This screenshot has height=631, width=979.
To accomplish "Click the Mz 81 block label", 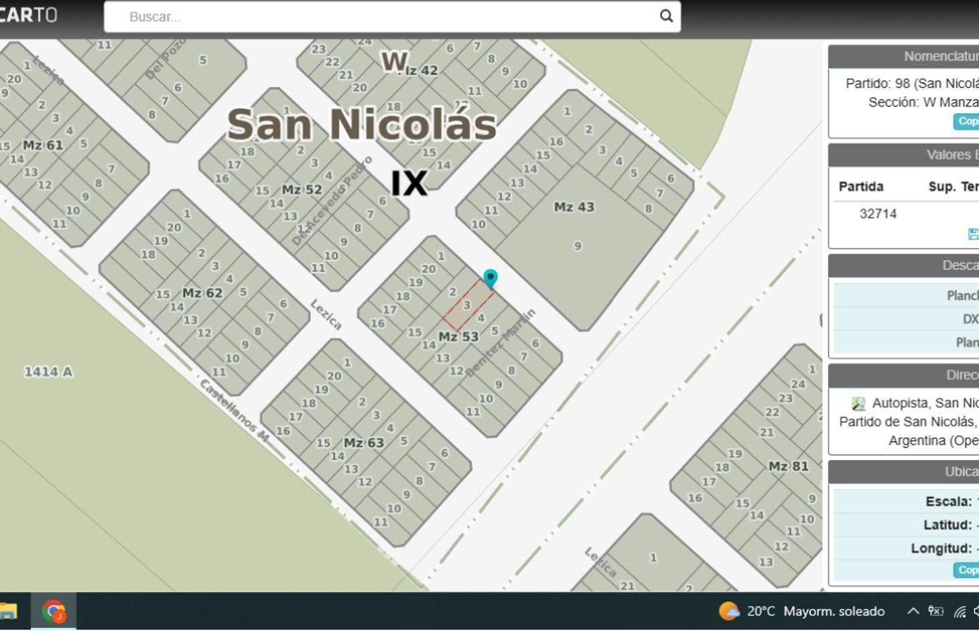I will tap(788, 466).
